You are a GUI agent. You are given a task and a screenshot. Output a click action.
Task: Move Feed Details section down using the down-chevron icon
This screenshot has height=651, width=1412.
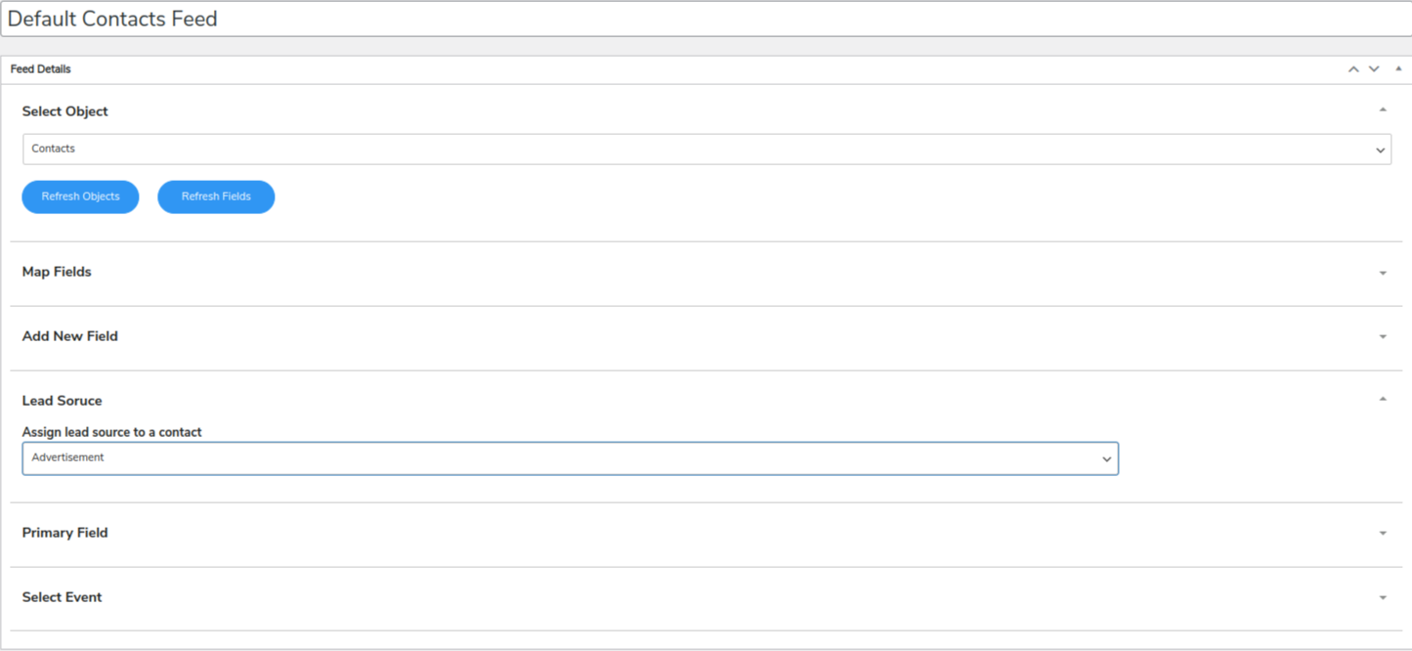(x=1374, y=68)
